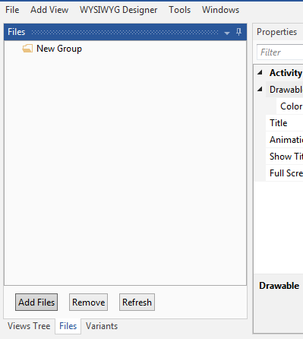
Task: Select the New Group folder icon
Action: coord(27,49)
